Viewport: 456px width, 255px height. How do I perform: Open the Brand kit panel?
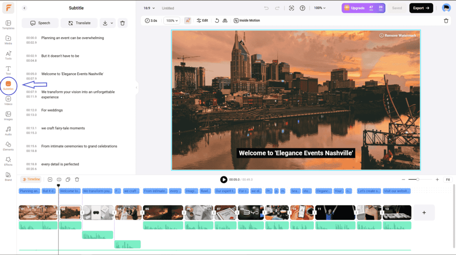click(8, 176)
